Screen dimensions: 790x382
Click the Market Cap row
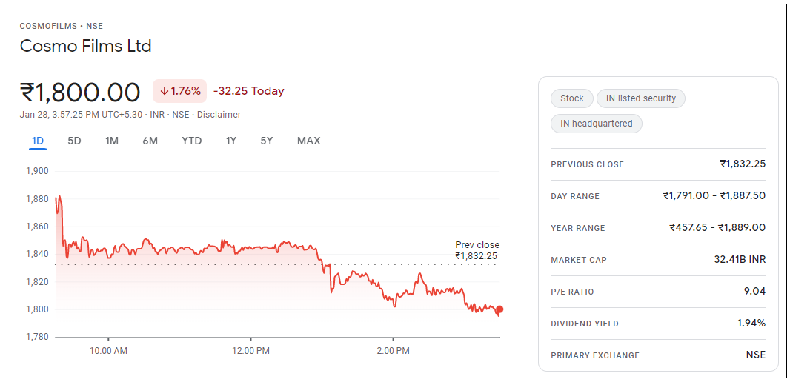click(658, 260)
